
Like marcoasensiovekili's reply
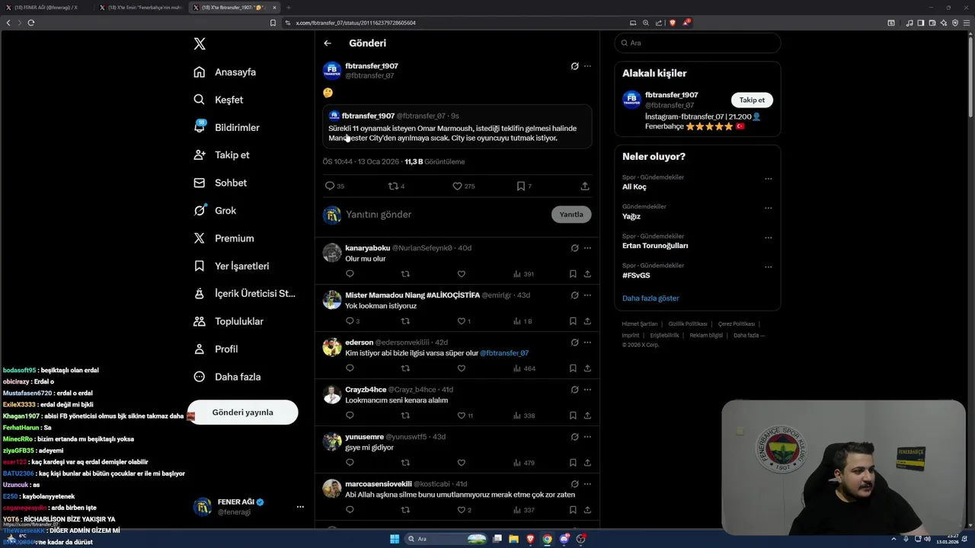pos(461,510)
